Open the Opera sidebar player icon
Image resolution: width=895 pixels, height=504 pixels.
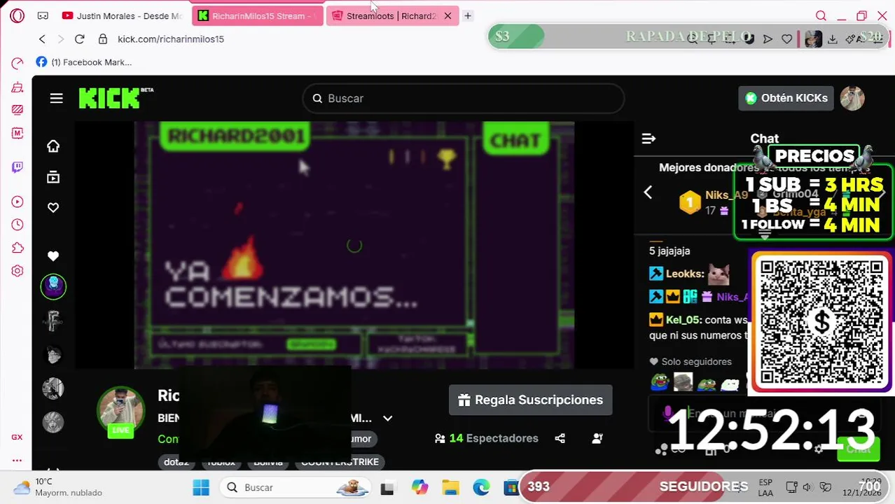tap(18, 202)
